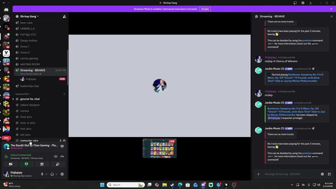Open the emoji picker
Screen dimensions: 336x189
(322, 174)
